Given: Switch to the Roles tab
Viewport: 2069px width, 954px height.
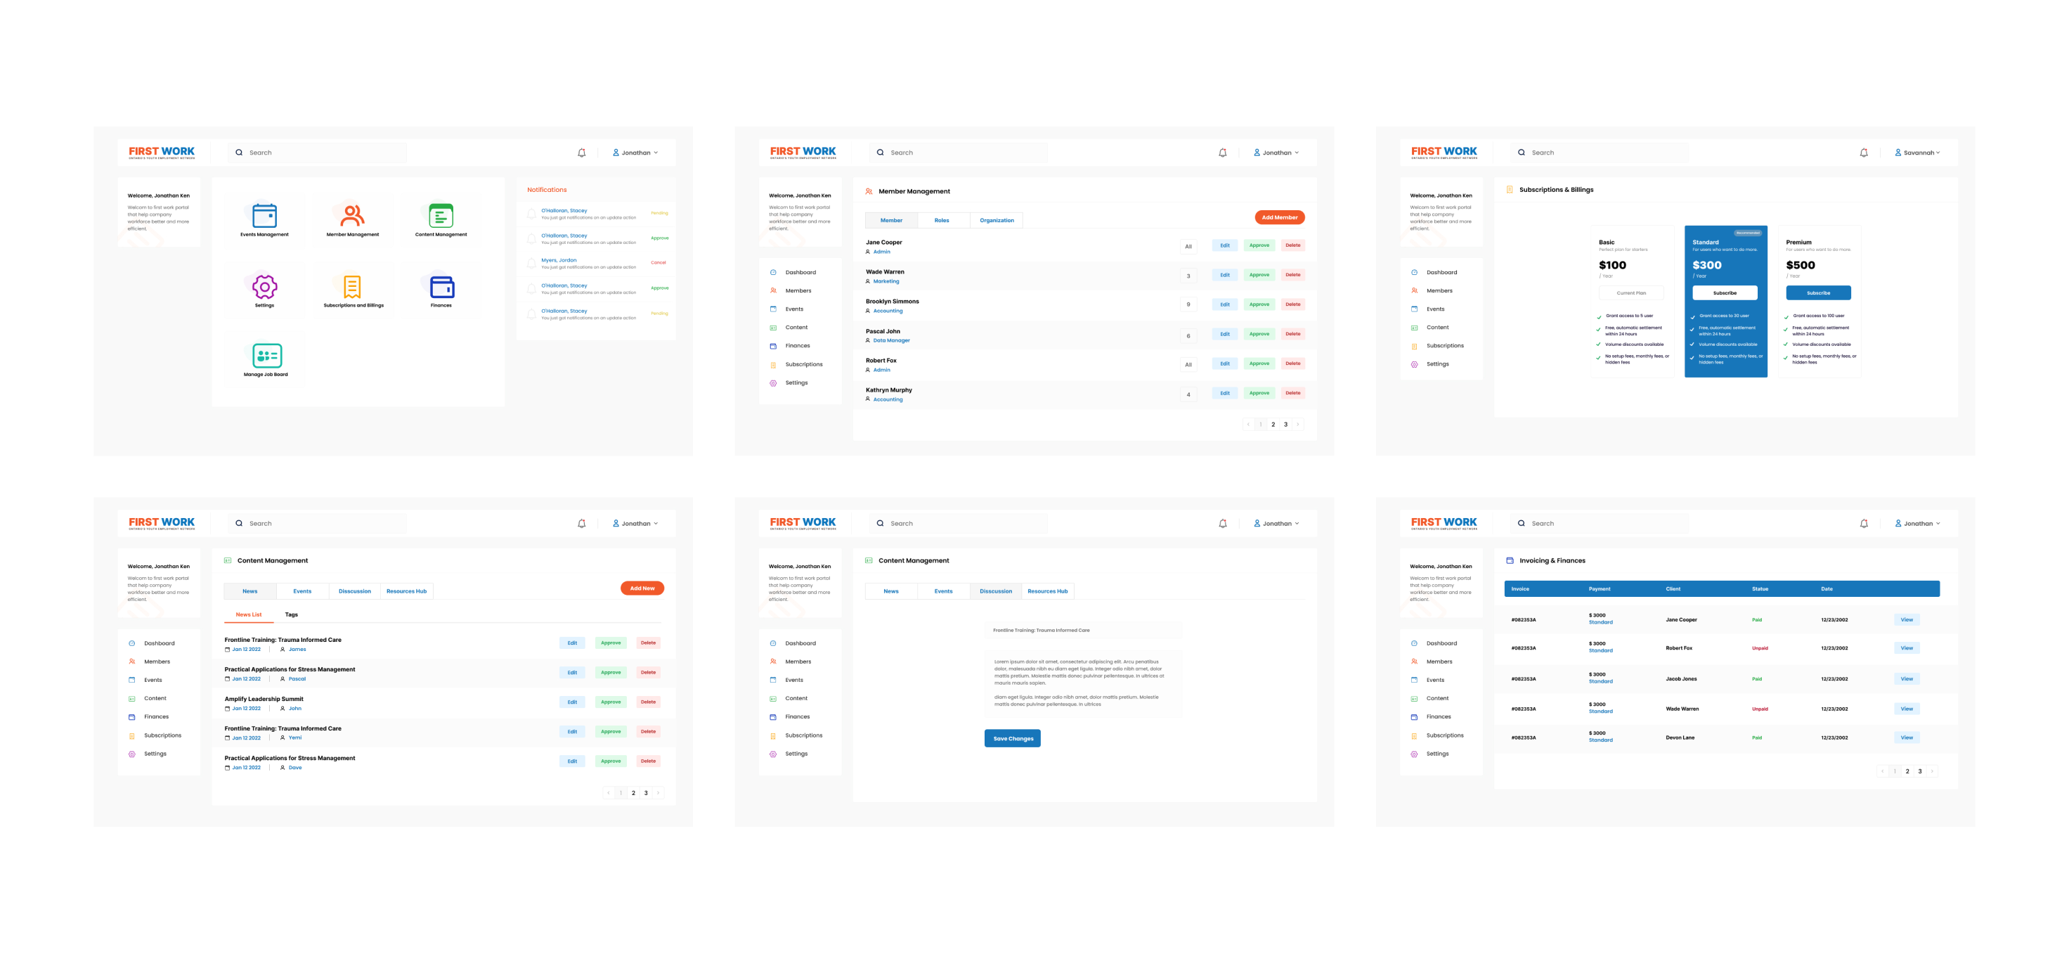Looking at the screenshot, I should pyautogui.click(x=941, y=220).
